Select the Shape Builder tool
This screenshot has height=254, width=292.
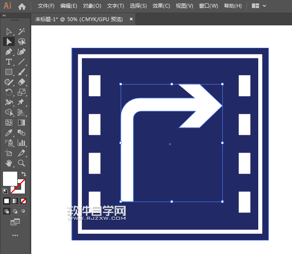click(x=9, y=112)
